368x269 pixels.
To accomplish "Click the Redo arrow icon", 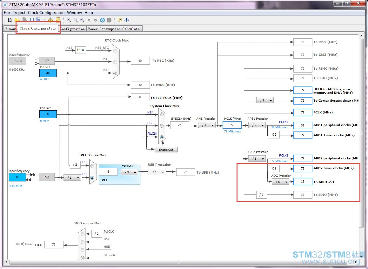I will click(96, 20).
